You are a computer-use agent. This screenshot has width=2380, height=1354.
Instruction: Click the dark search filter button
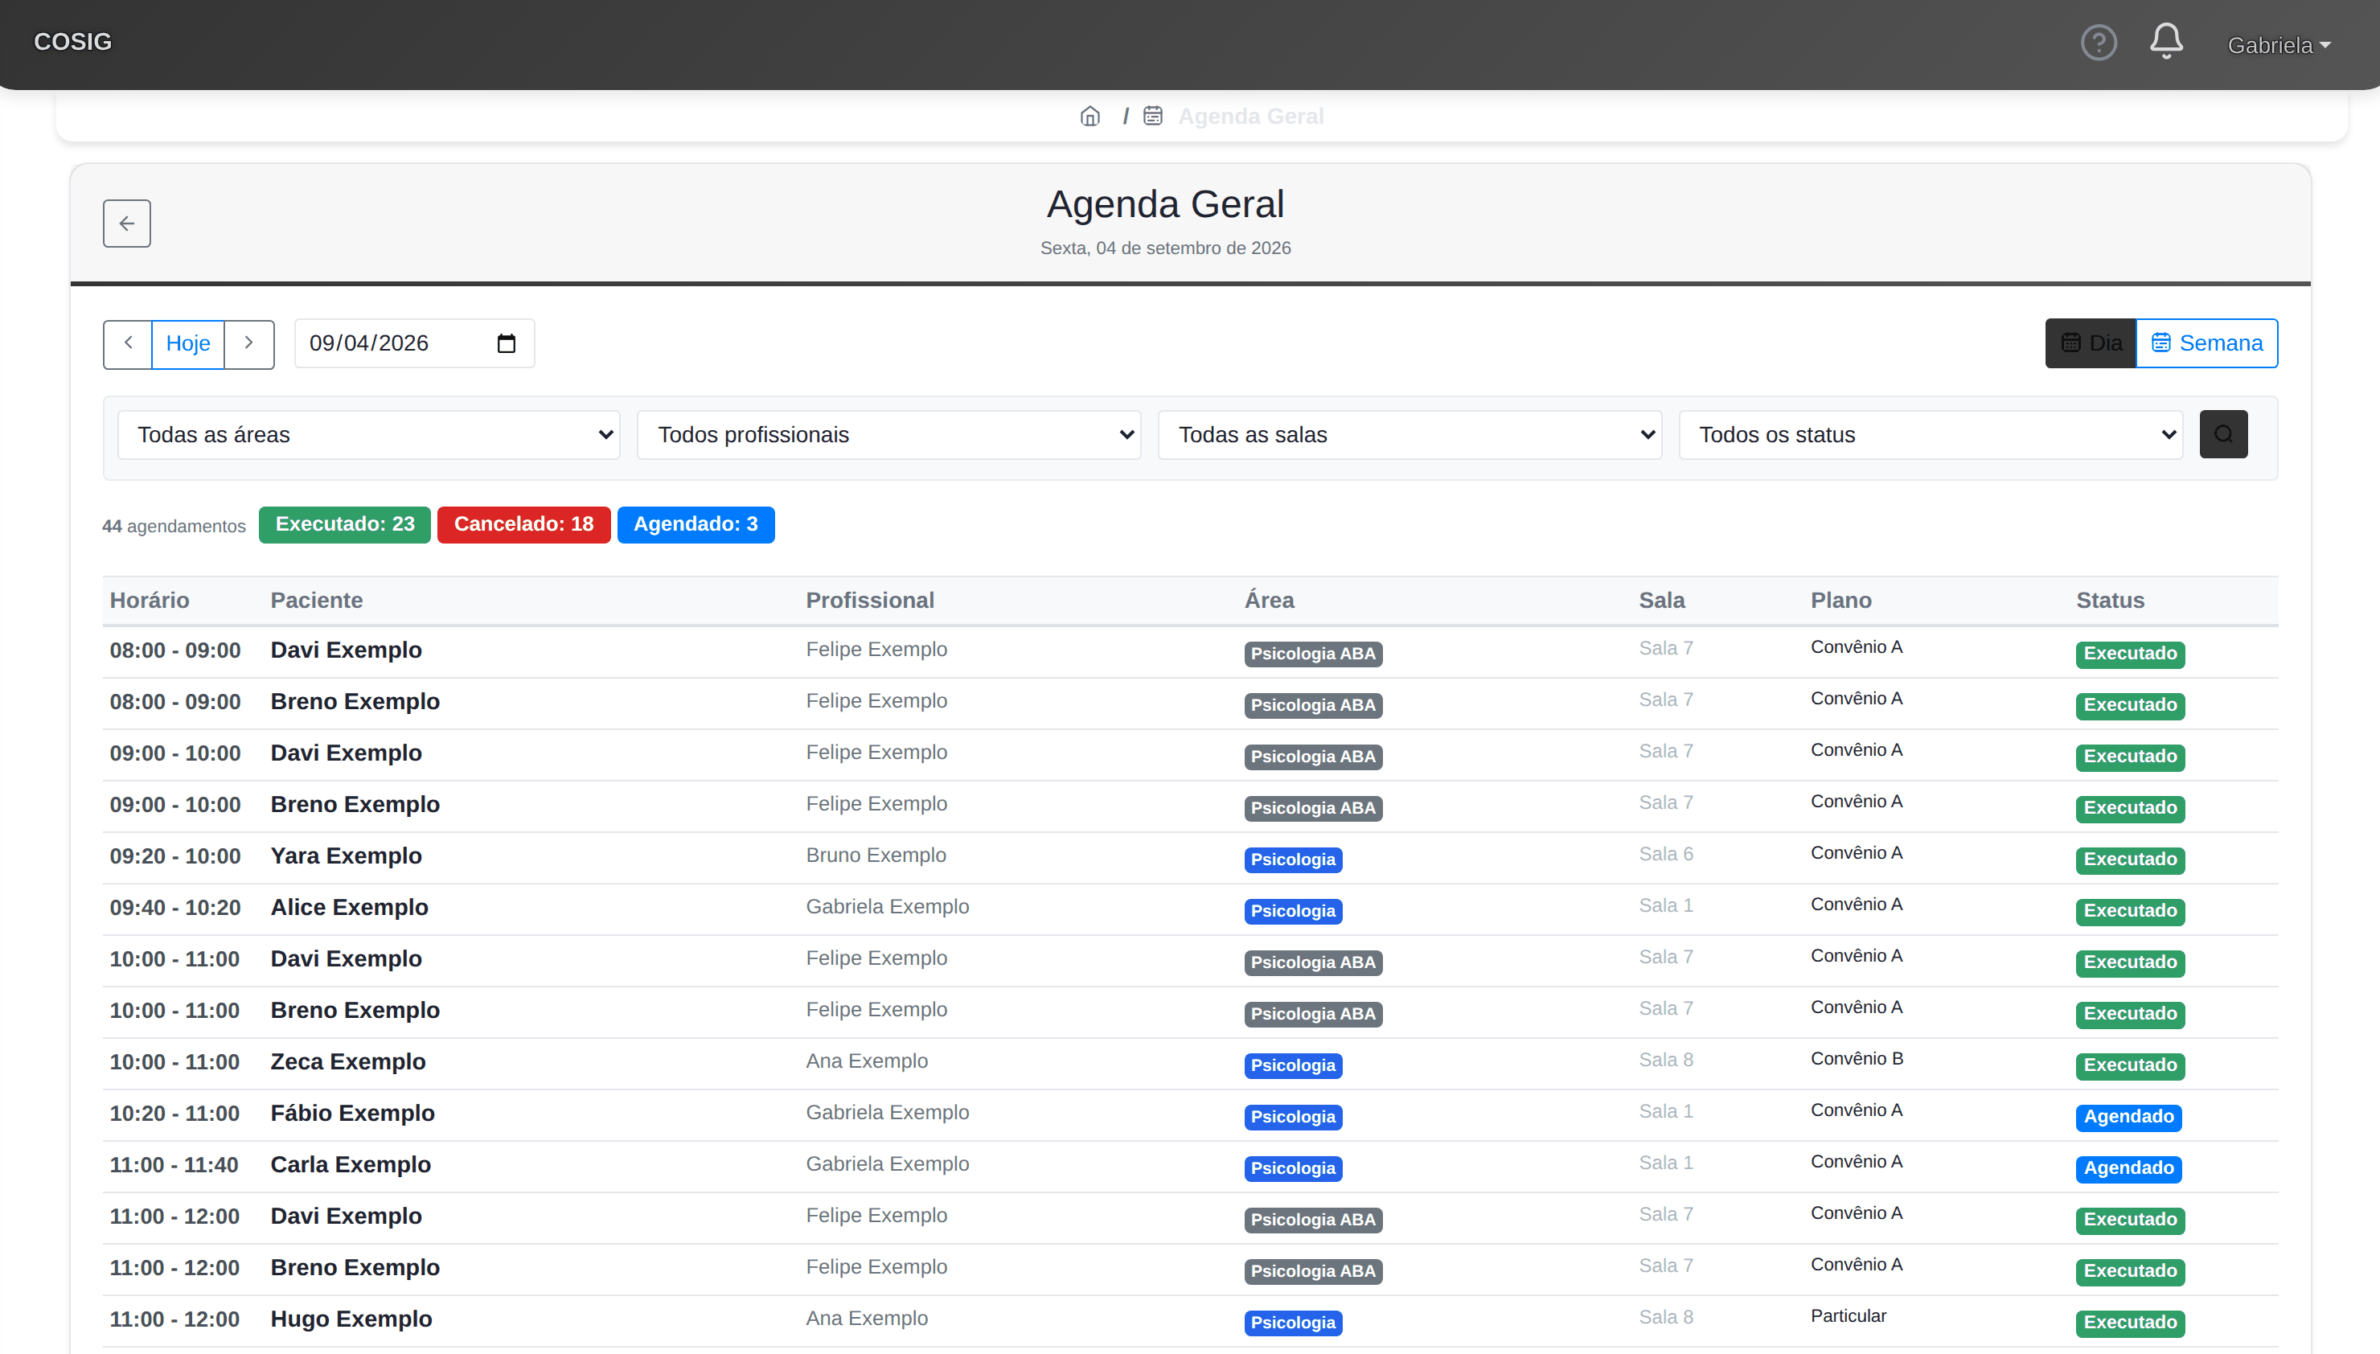coord(2223,434)
